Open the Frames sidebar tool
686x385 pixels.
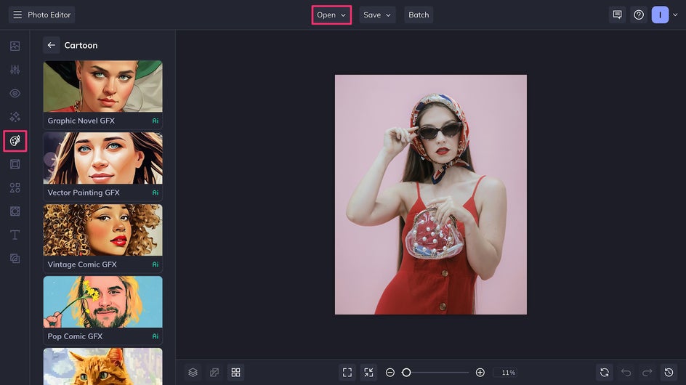15,164
